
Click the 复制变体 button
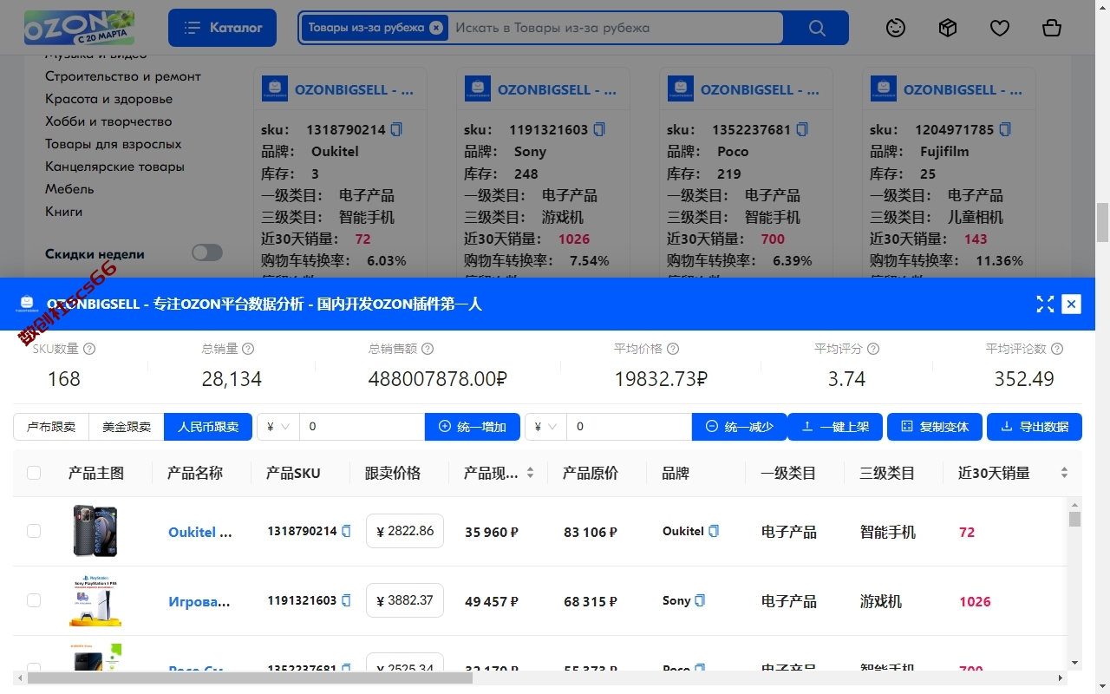pos(935,427)
